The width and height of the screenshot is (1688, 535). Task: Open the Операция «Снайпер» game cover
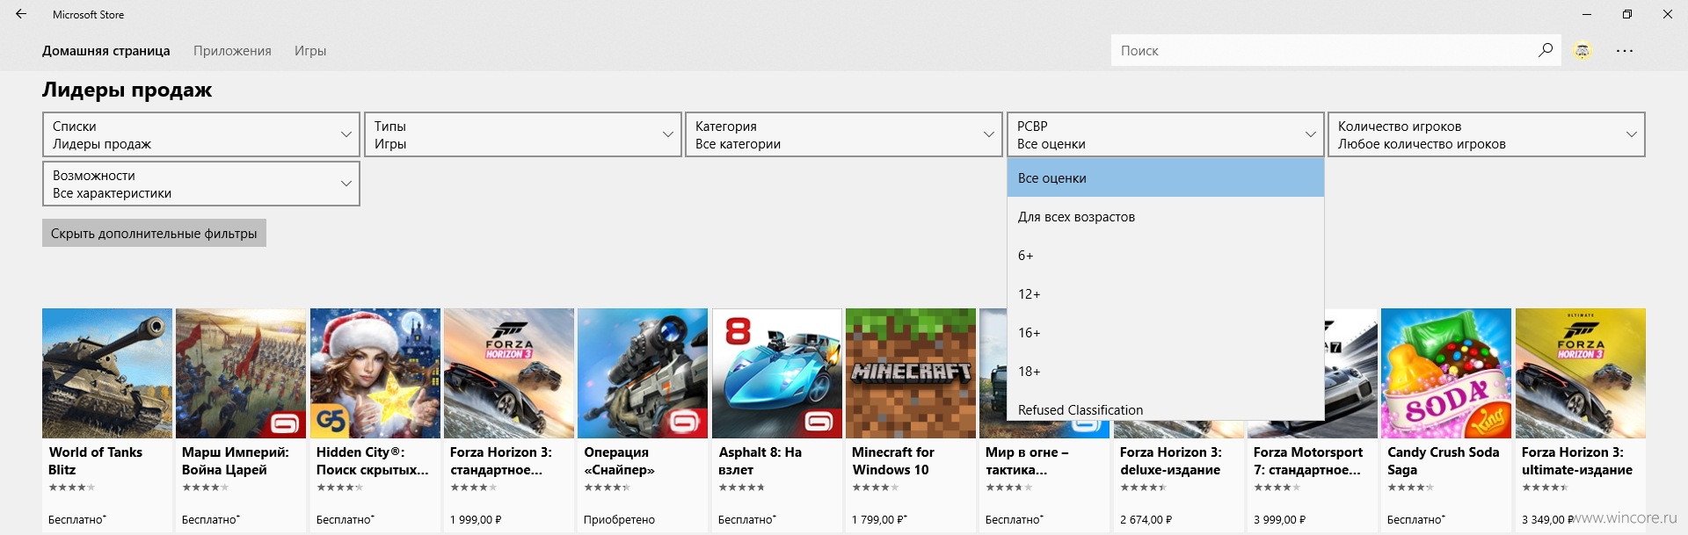[643, 373]
